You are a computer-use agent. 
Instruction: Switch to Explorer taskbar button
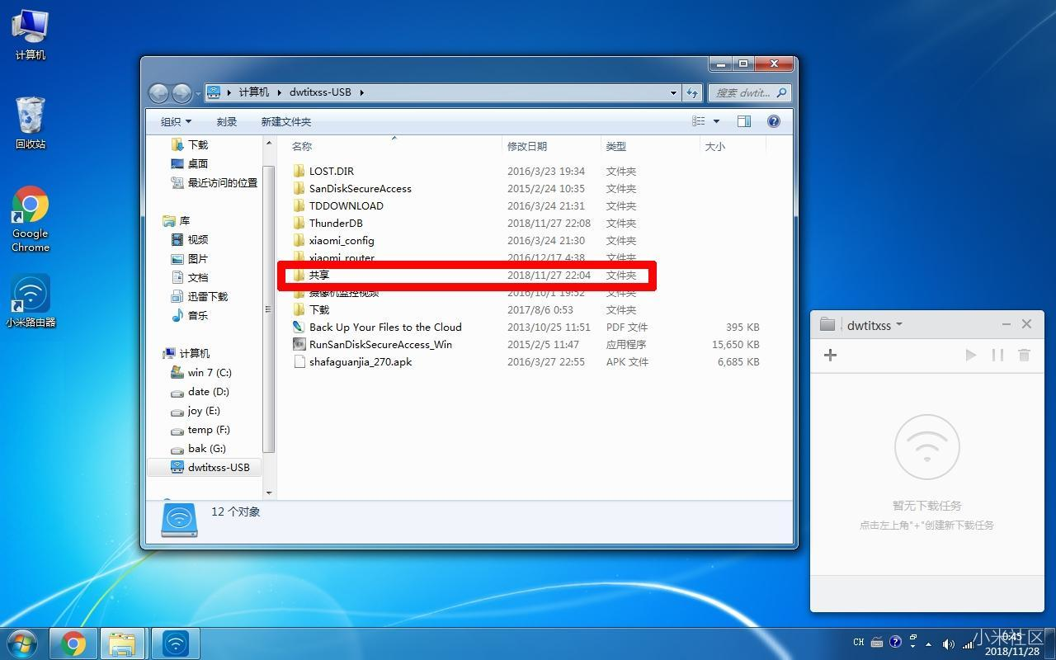(x=123, y=643)
